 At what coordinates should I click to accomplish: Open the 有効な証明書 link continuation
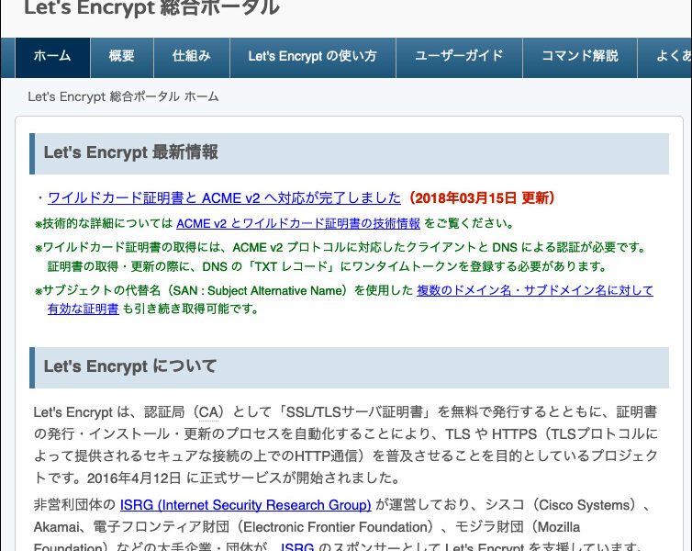click(x=83, y=309)
